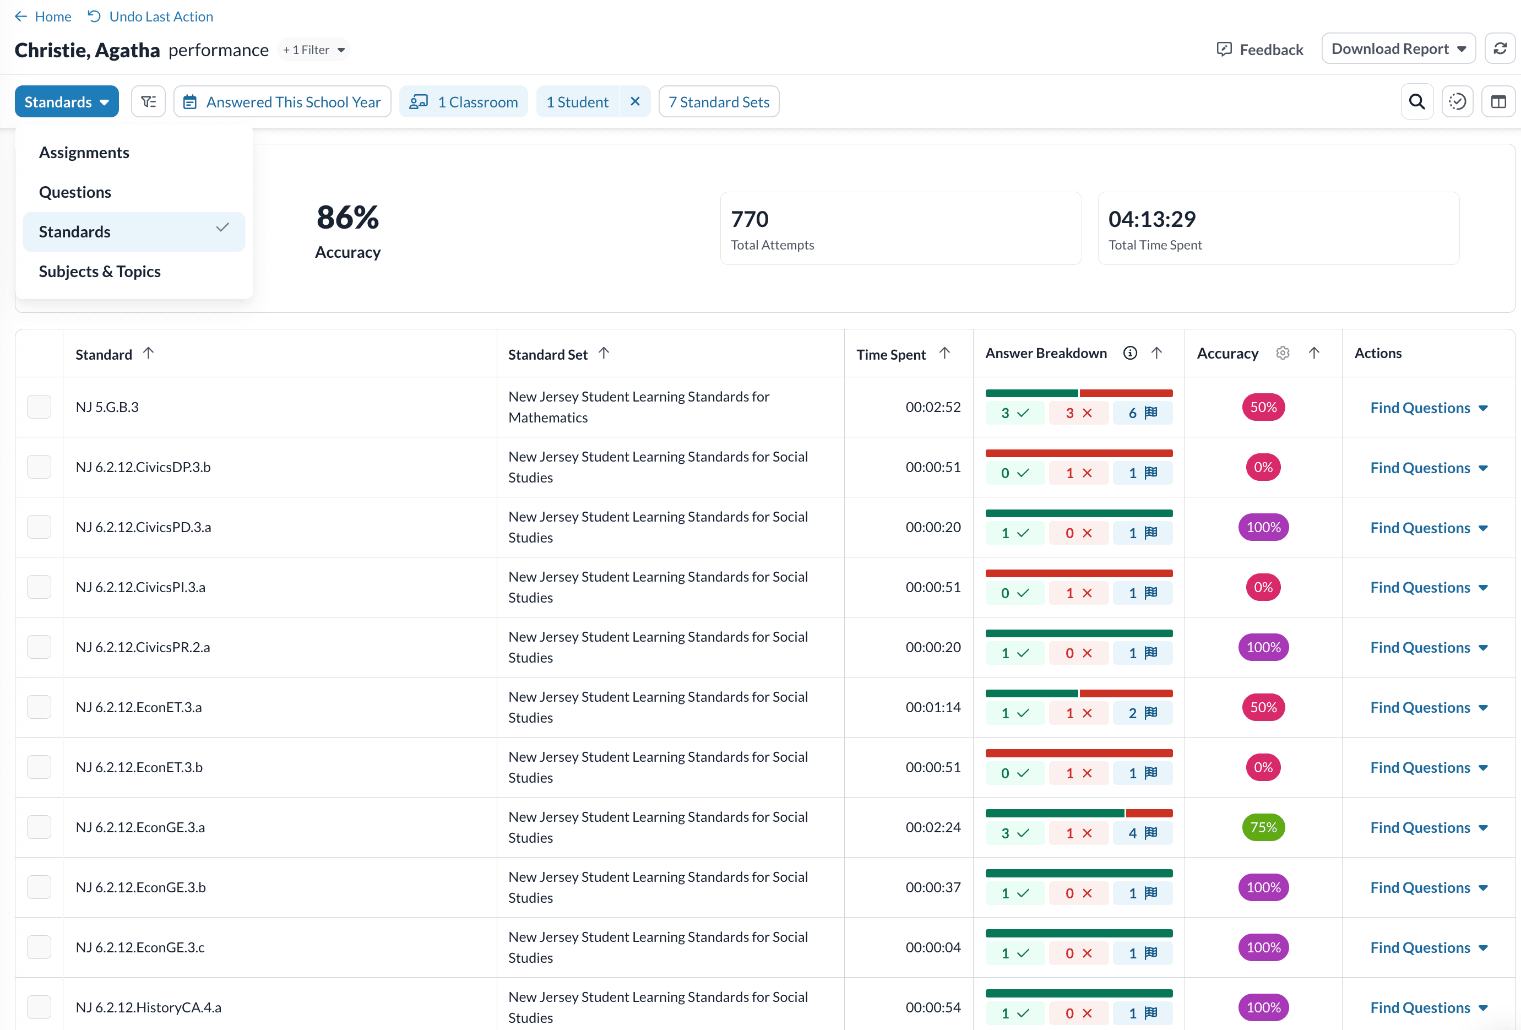This screenshot has height=1030, width=1521.
Task: Check the NJ 5.G.B.3 row checkbox
Action: click(x=39, y=407)
